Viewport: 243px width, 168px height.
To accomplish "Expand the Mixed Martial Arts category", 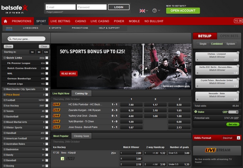I will [x=5, y=122].
